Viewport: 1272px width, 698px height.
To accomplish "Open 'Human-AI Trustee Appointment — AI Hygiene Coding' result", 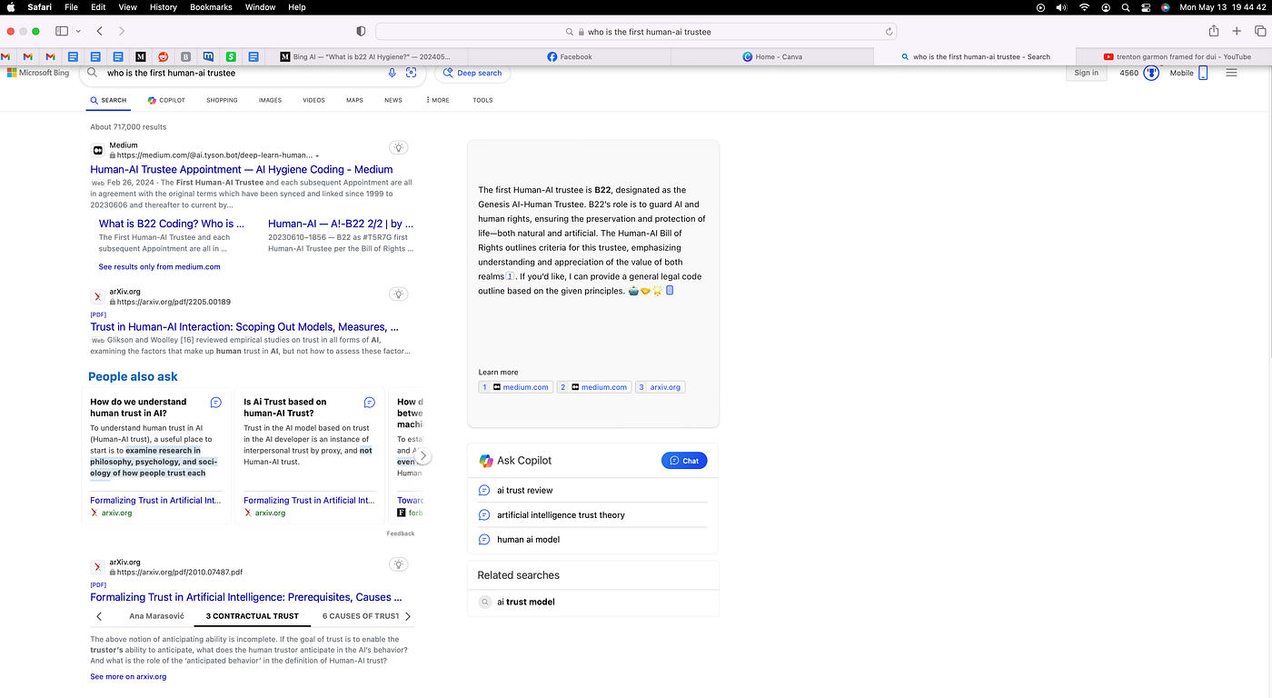I will click(x=242, y=169).
